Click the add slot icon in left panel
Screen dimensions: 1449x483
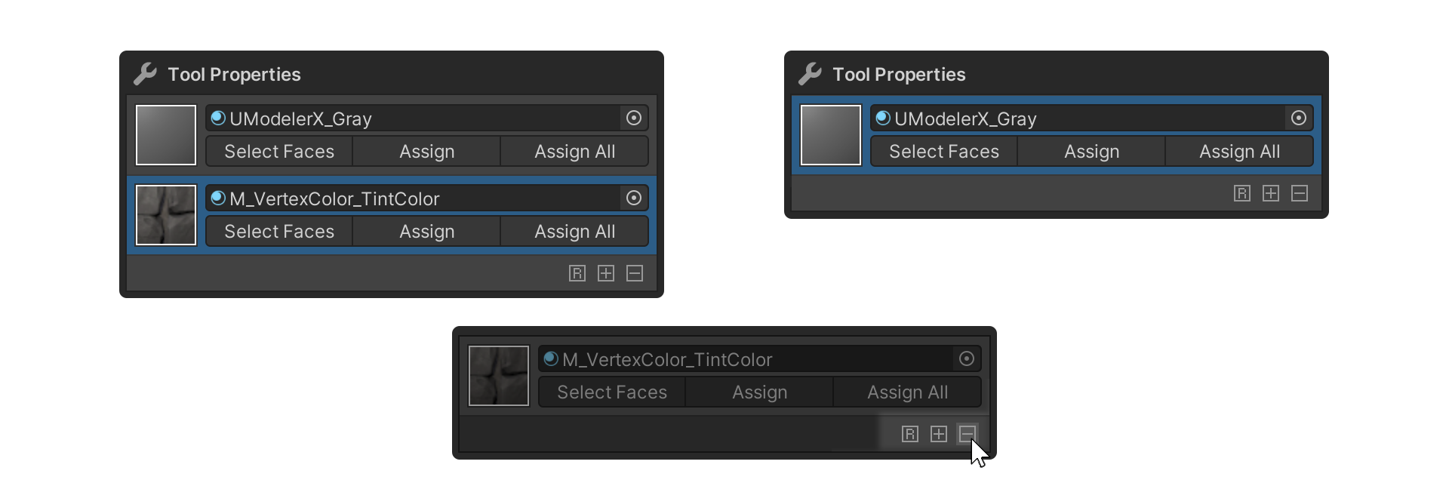click(x=606, y=273)
